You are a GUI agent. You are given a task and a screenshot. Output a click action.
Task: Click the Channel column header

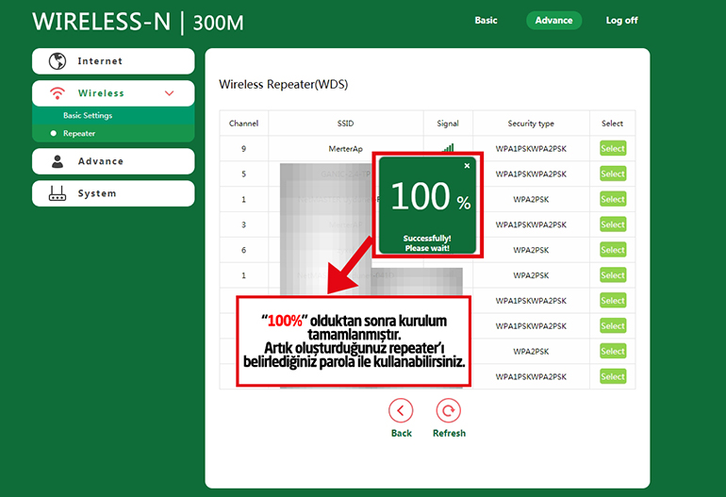[243, 124]
